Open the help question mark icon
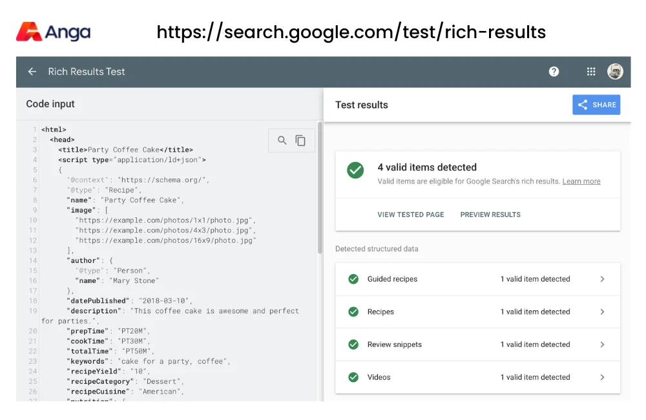Viewport: 646px width, 420px height. coord(554,72)
